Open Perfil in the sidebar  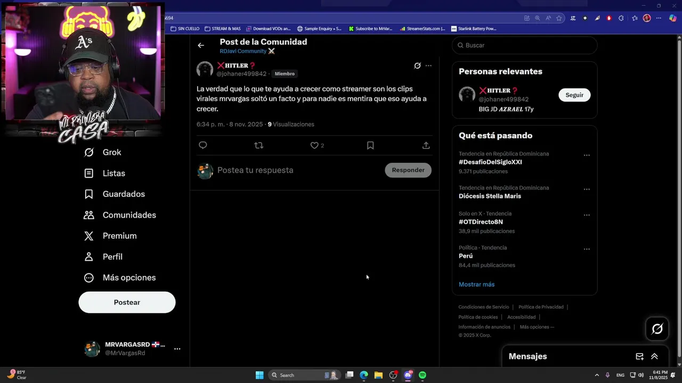[103, 256]
